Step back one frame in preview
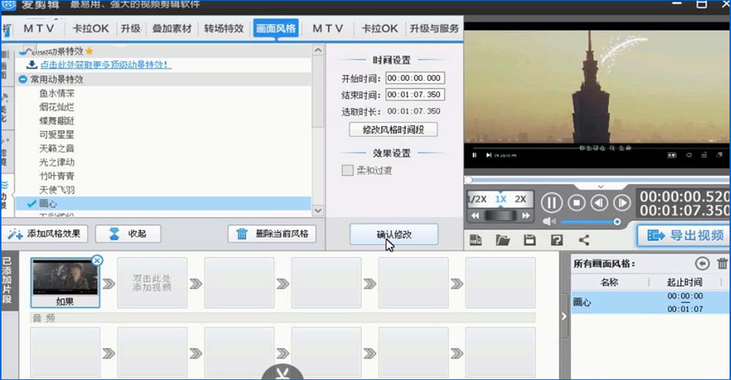 pyautogui.click(x=599, y=203)
